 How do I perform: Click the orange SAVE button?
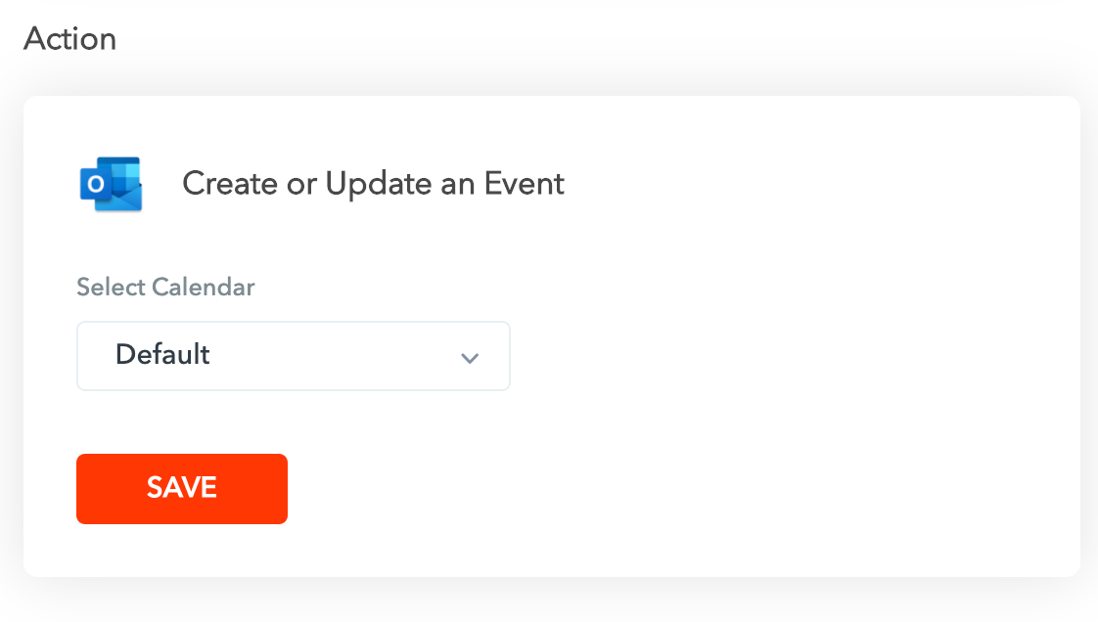point(182,488)
